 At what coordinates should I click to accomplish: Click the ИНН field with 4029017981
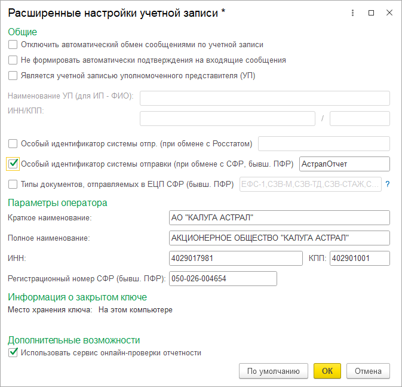236,259
